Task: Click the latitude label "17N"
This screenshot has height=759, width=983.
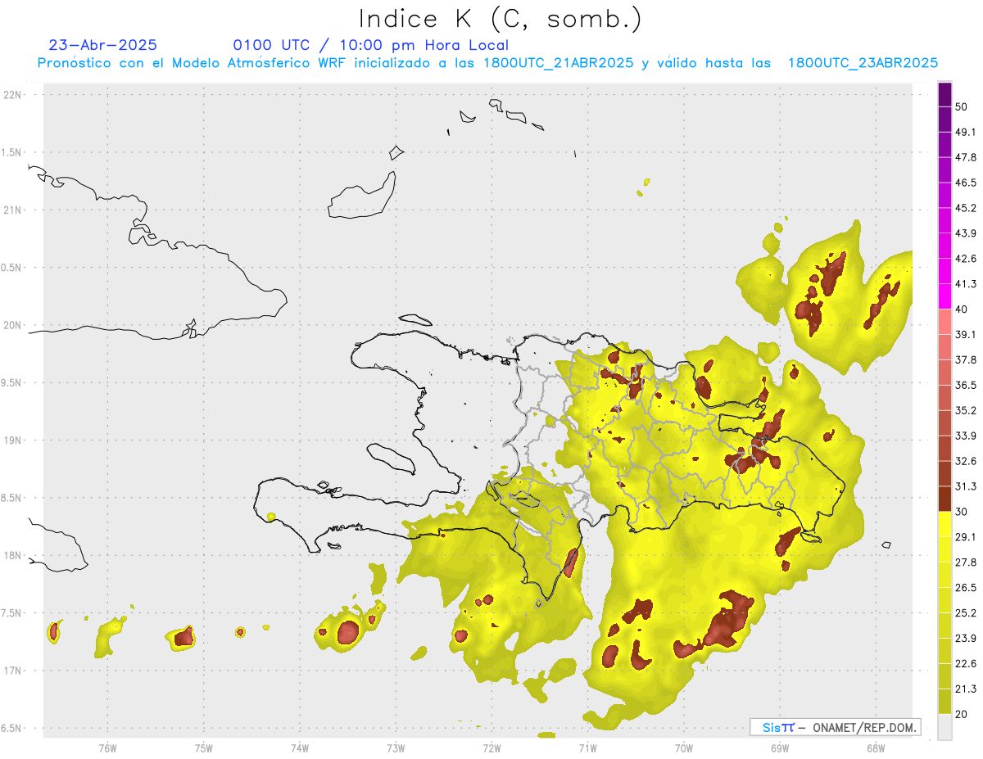Action: [12, 671]
